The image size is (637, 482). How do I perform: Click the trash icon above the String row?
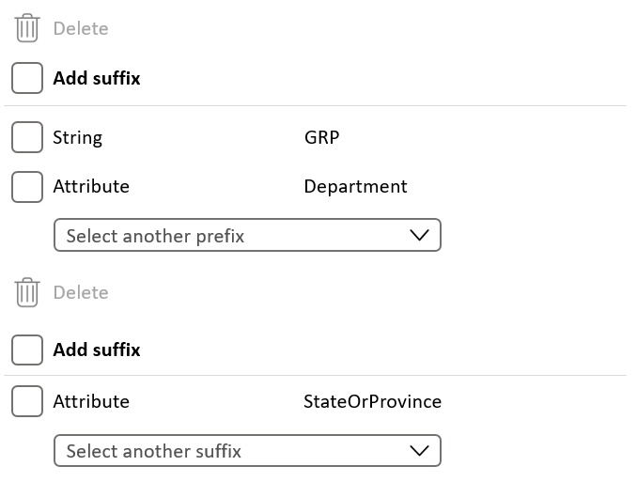[27, 28]
